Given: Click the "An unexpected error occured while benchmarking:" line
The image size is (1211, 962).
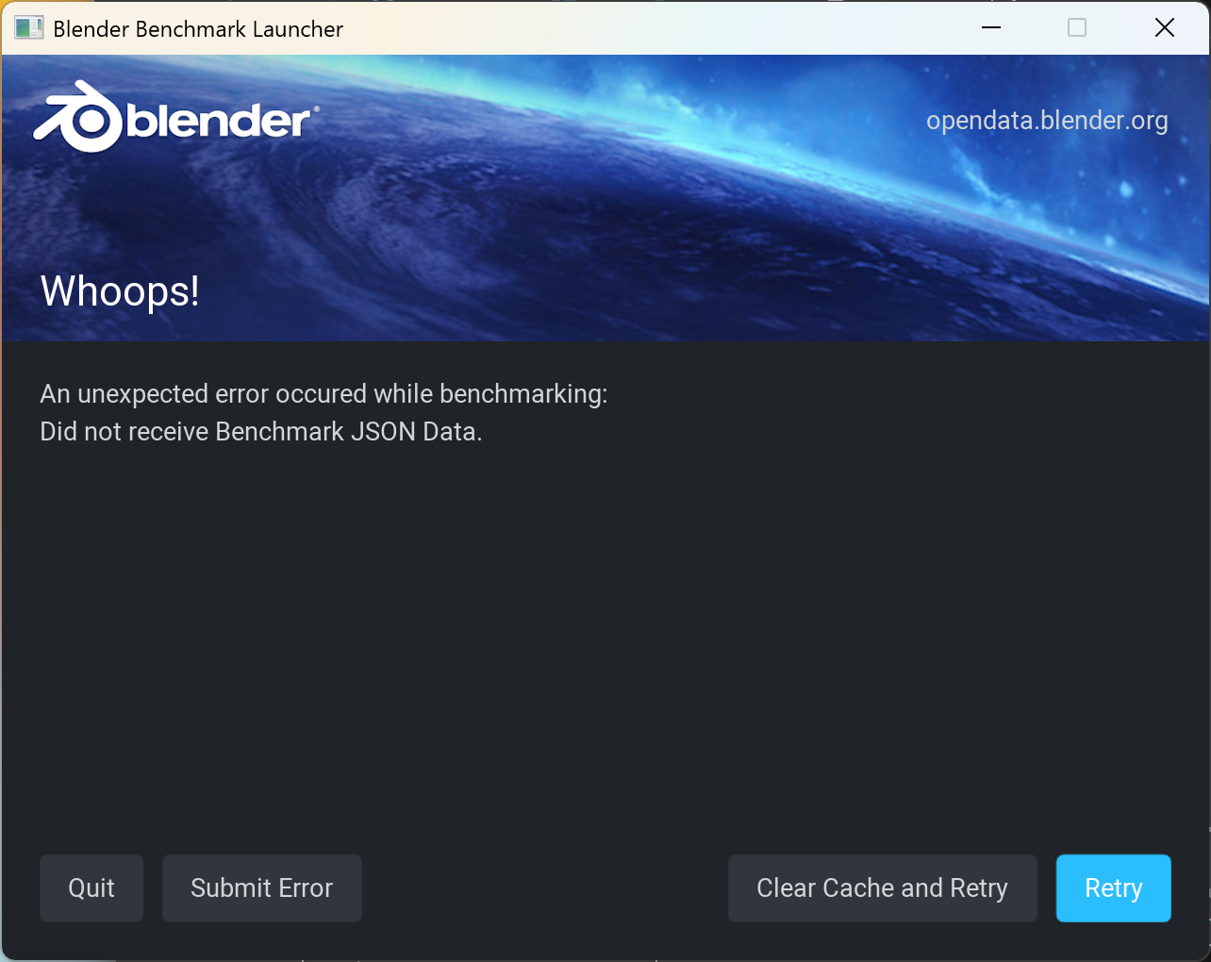Looking at the screenshot, I should coord(323,394).
